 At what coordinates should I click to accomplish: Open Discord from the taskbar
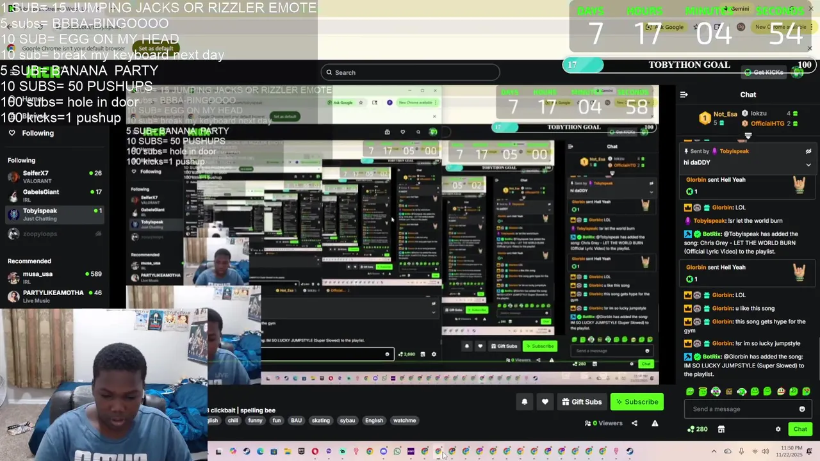pos(383,451)
